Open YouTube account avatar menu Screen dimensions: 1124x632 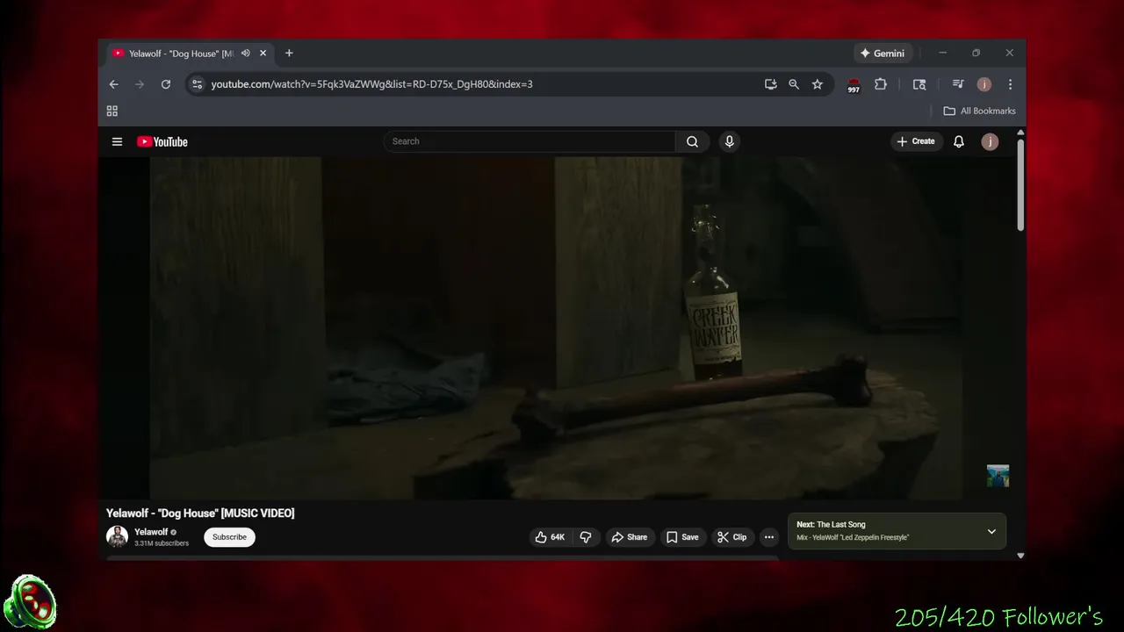tap(990, 141)
